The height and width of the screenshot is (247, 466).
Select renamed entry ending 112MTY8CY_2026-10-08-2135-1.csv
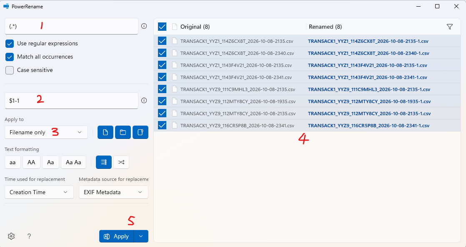[x=369, y=113]
